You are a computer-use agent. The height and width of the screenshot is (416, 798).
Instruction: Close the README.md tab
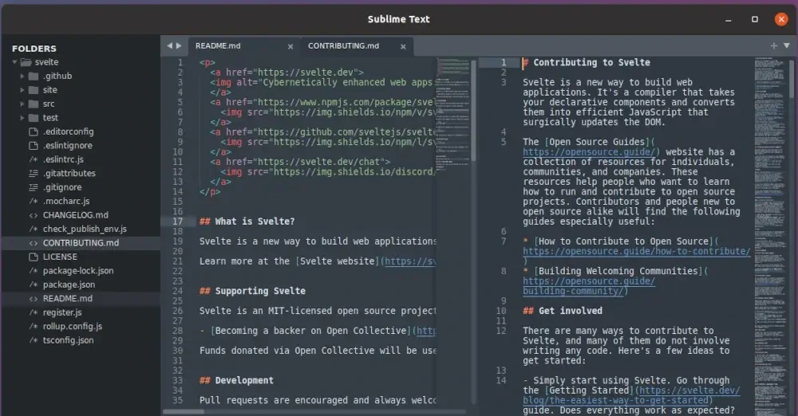coord(290,46)
